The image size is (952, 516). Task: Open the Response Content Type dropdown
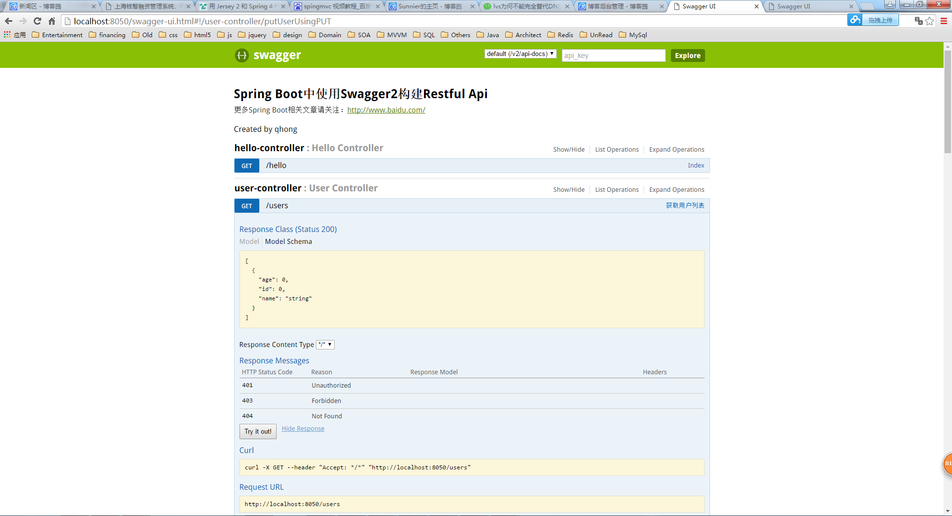(325, 344)
